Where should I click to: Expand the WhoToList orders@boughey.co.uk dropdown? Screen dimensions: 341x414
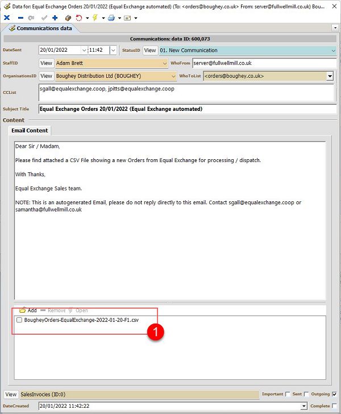(x=330, y=76)
